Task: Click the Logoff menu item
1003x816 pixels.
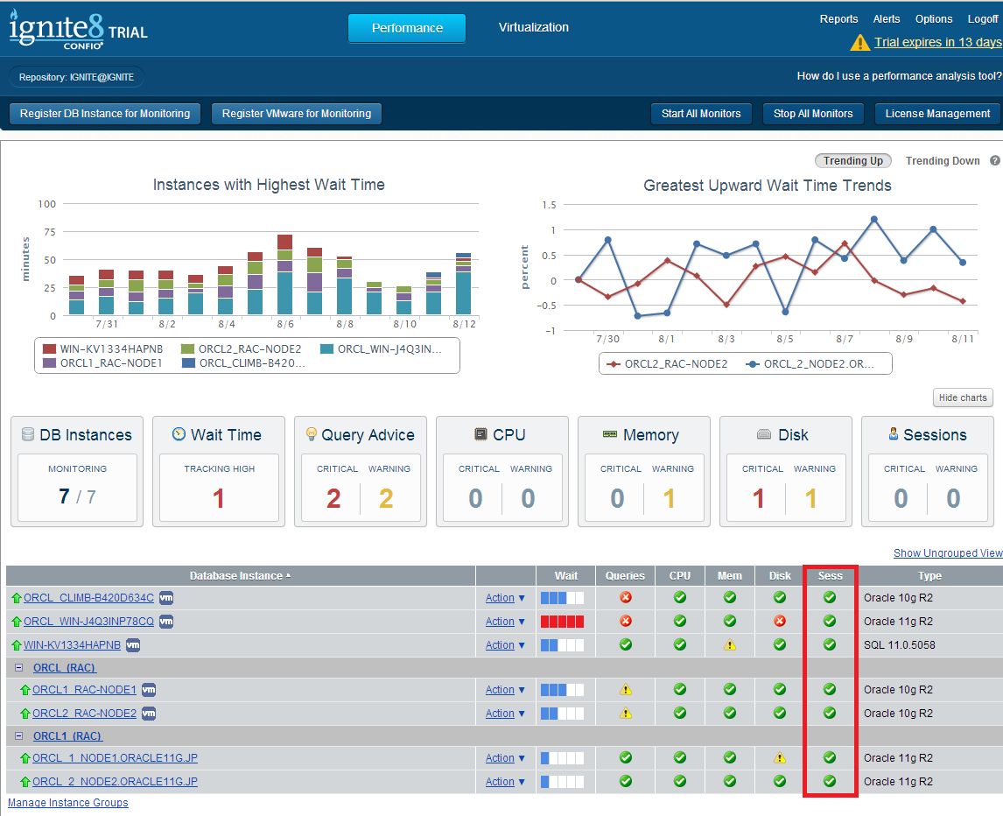Action: 983,19
